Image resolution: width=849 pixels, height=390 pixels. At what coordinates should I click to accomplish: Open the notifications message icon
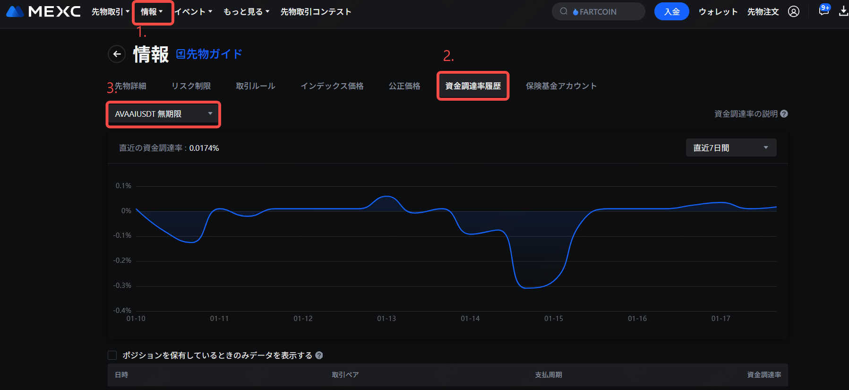823,11
